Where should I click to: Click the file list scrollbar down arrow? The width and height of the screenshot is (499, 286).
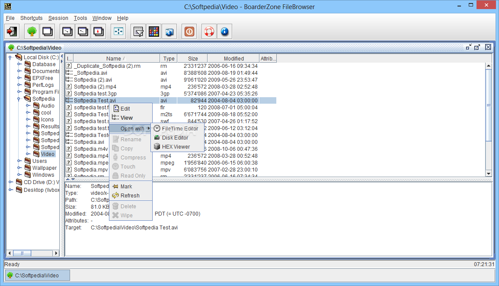click(x=489, y=173)
